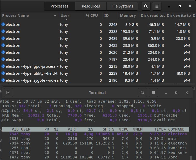Click the new terminal tab icon
The height and width of the screenshot is (160, 196).
[8, 92]
